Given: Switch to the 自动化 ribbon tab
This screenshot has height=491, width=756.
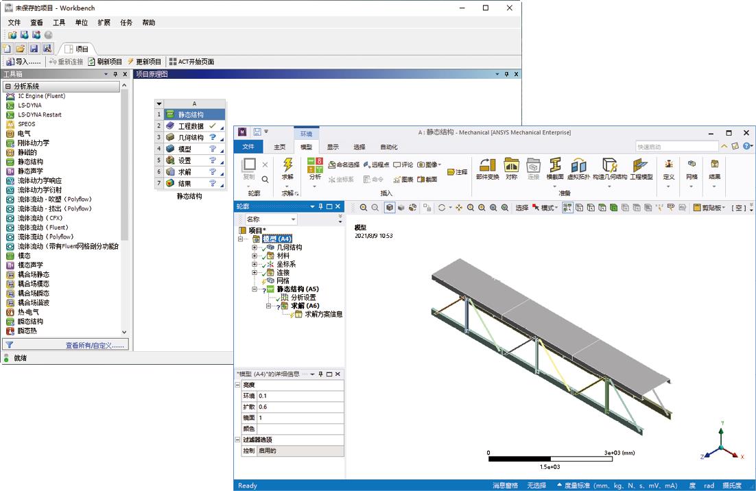Looking at the screenshot, I should (x=388, y=147).
